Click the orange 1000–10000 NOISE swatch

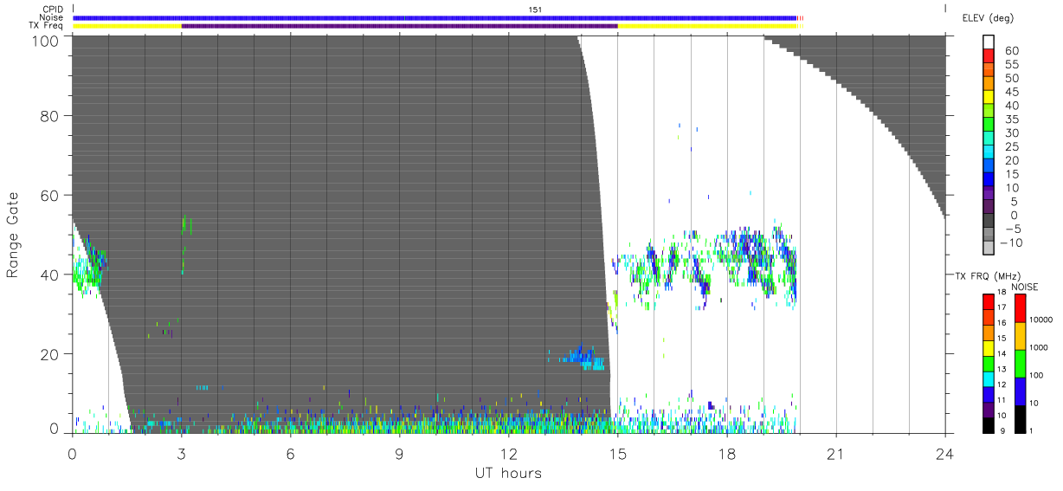[x=1021, y=335]
